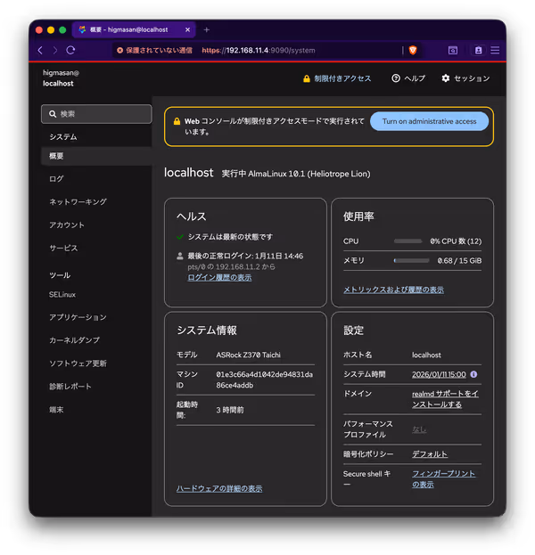Click the なし performance profile link

click(419, 429)
